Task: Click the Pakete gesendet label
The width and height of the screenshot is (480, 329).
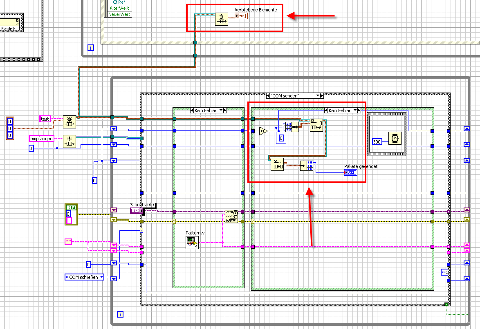Action: pos(361,166)
